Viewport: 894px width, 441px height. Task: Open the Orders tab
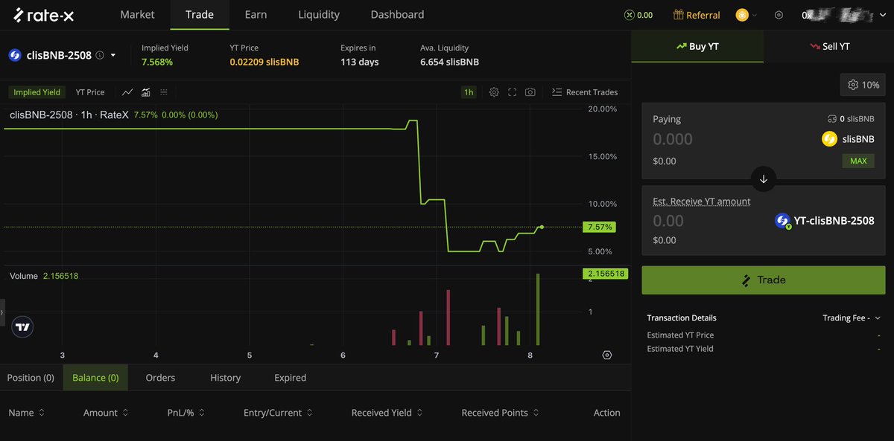tap(160, 378)
